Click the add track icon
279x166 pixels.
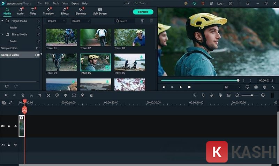pyautogui.click(x=4, y=103)
